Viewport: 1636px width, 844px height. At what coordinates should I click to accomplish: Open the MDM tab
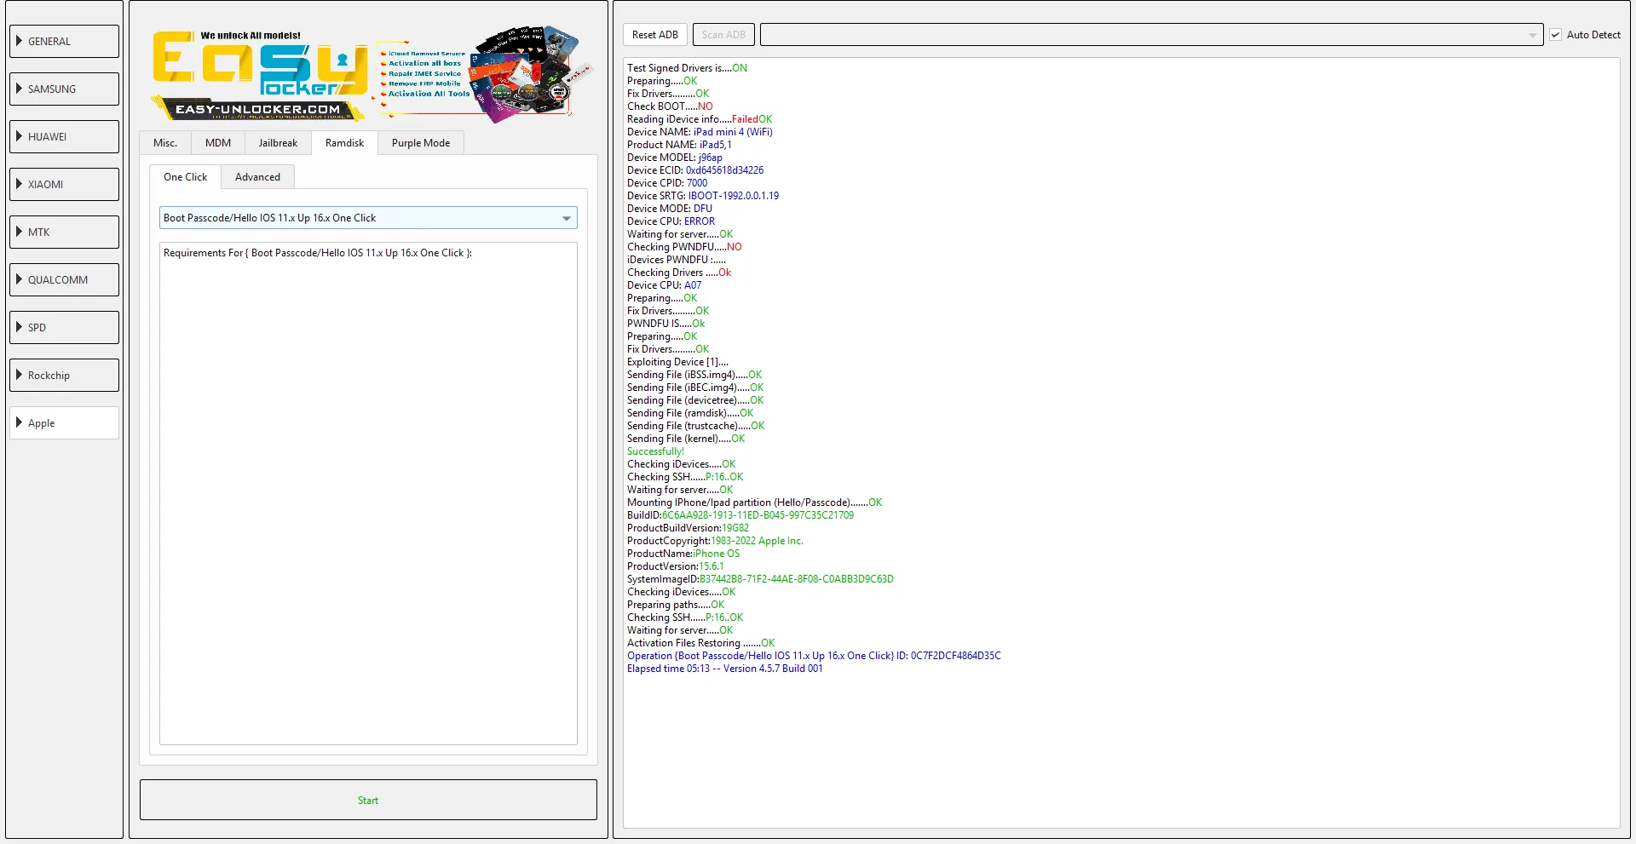coord(218,143)
